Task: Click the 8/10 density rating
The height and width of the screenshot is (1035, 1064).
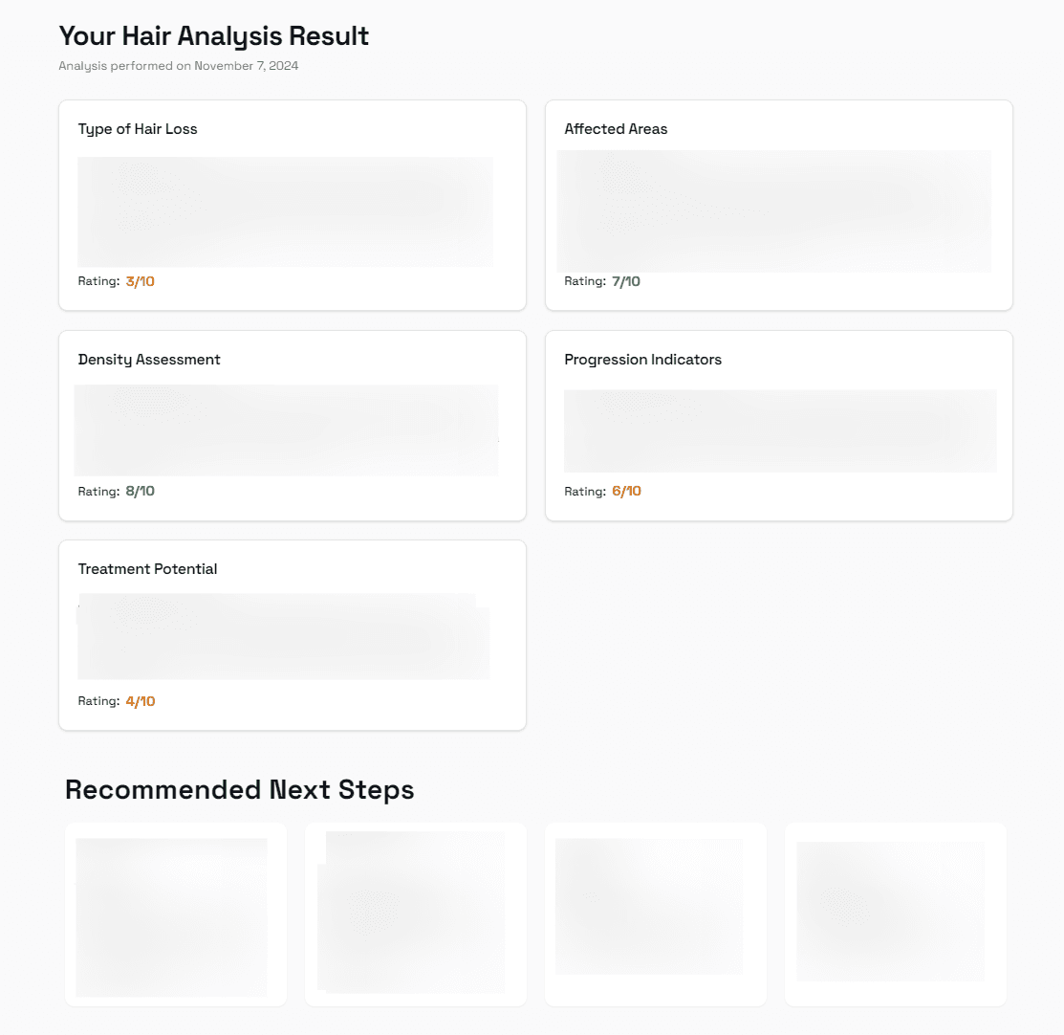Action: click(141, 491)
